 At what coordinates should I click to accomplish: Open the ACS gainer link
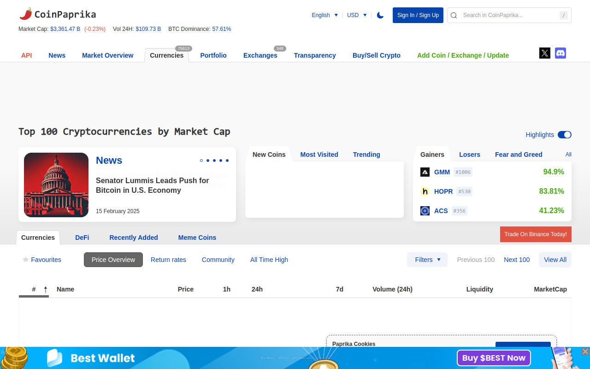(x=441, y=211)
